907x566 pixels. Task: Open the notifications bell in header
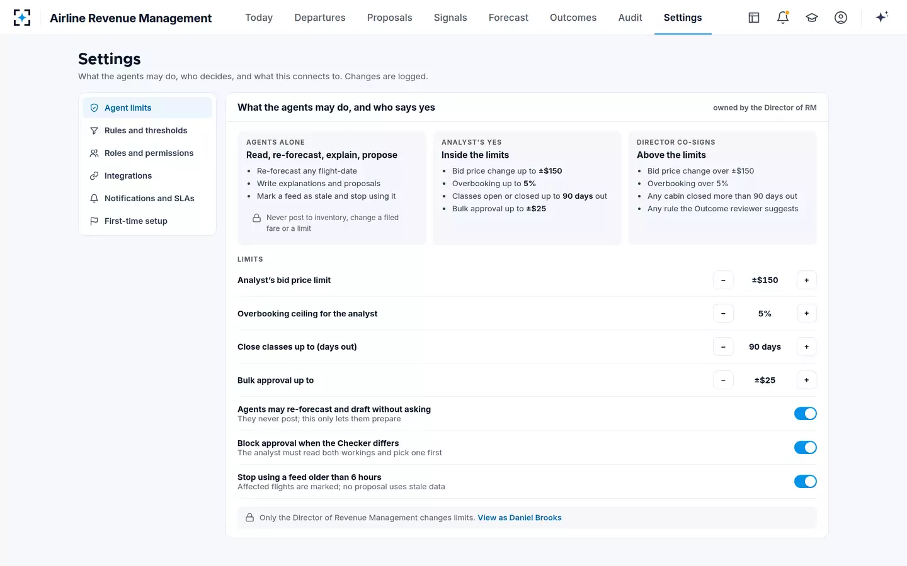tap(783, 18)
